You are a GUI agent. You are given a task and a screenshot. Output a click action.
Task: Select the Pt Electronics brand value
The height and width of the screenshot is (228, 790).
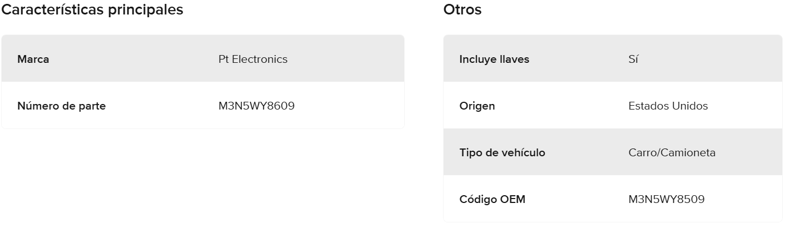coord(253,59)
